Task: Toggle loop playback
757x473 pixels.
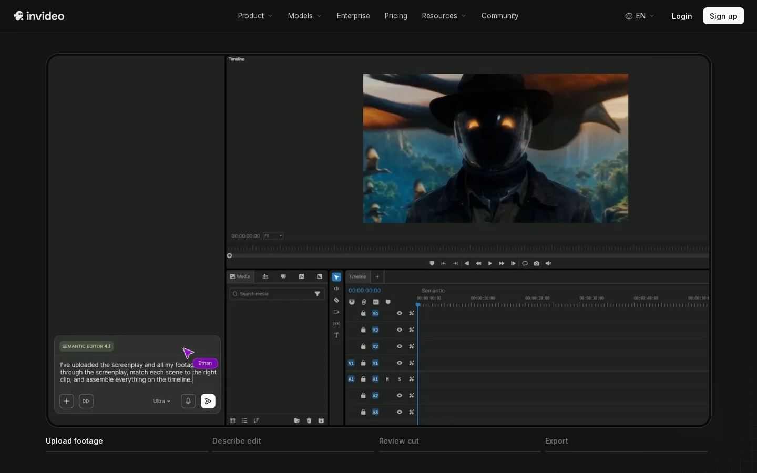Action: 525,263
